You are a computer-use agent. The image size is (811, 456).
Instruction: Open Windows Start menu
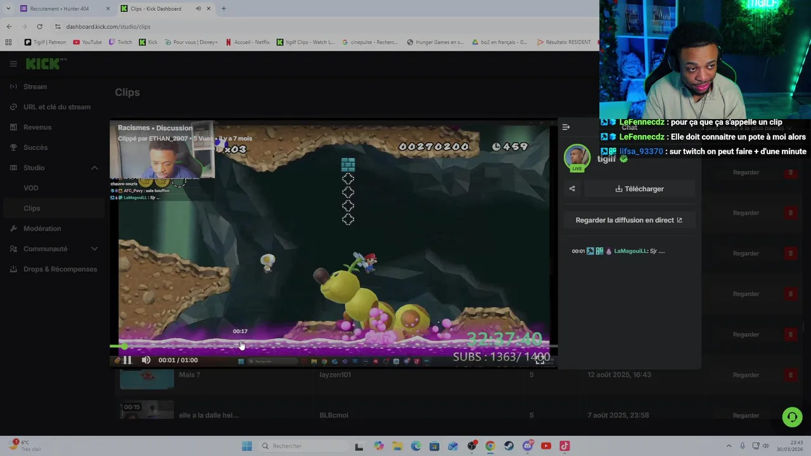point(246,446)
